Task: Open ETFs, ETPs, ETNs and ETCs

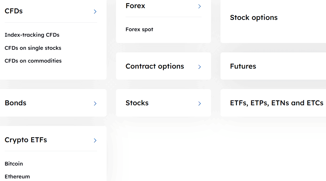Action: tap(277, 103)
